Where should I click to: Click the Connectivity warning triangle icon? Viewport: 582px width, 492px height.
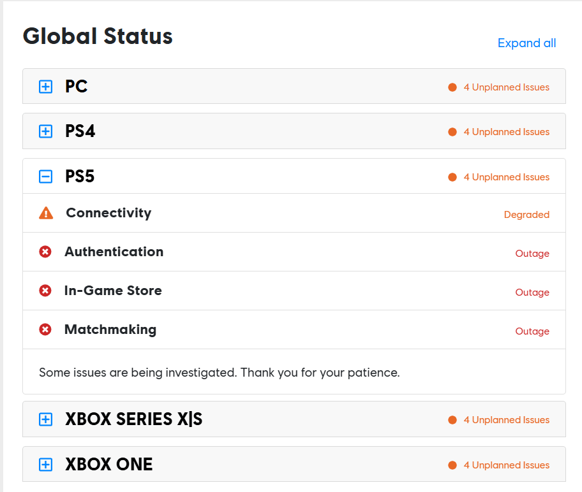click(46, 213)
